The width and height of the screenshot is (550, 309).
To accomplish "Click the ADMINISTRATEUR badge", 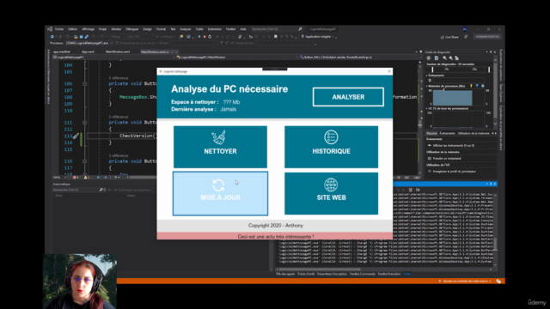I will click(487, 36).
